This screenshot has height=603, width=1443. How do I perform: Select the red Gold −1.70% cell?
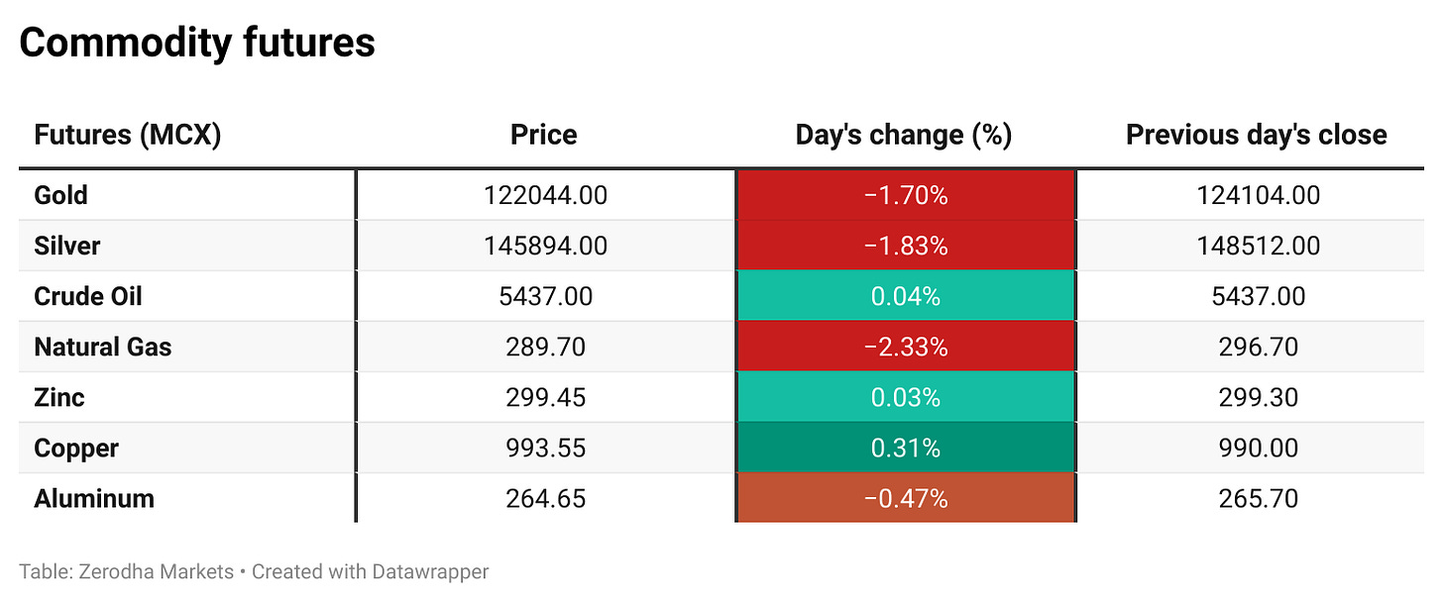(x=905, y=195)
